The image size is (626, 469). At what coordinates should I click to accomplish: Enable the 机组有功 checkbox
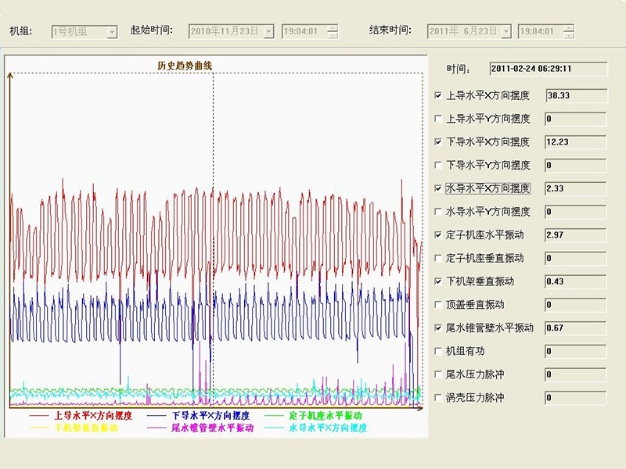point(438,351)
